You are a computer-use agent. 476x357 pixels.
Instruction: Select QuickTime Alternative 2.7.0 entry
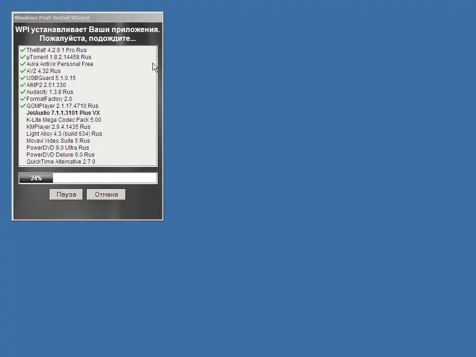click(x=61, y=162)
